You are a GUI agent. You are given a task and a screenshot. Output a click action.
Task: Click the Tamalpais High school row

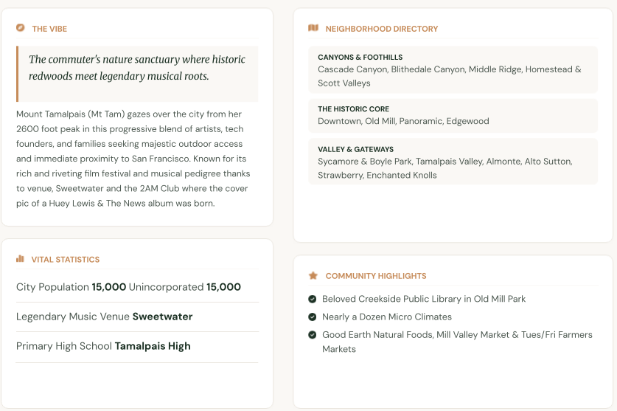137,346
